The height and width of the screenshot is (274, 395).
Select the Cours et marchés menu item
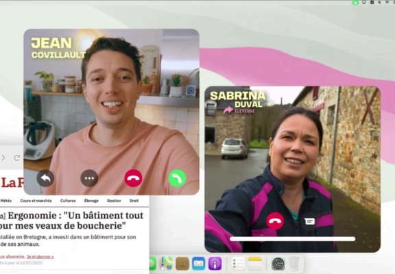(36, 201)
